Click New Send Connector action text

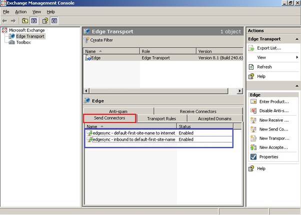(273, 129)
